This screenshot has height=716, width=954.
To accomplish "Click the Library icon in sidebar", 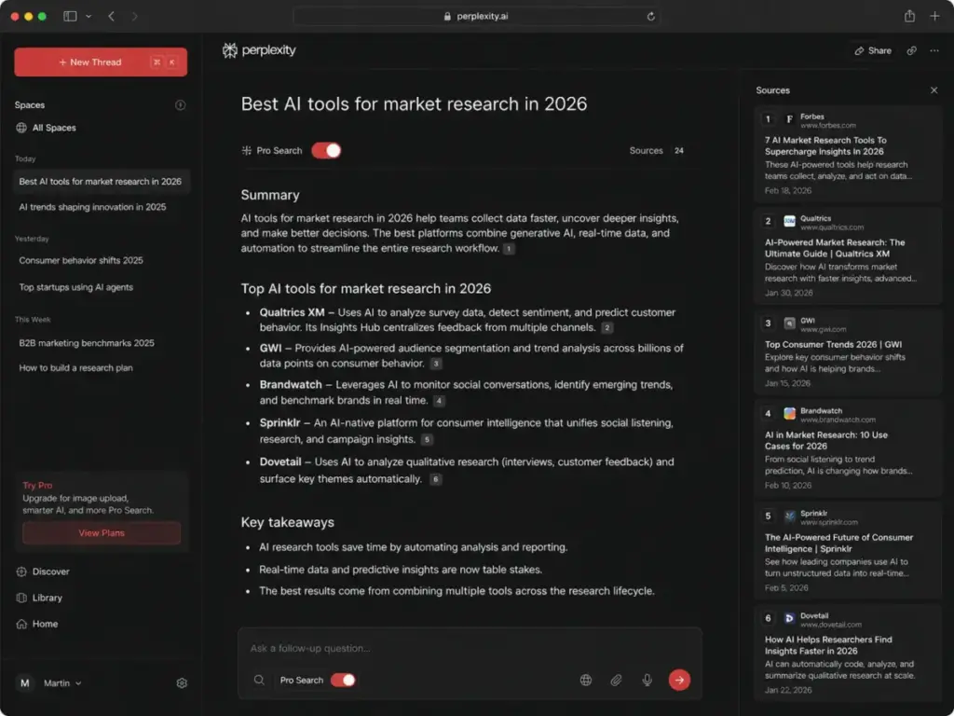I will pos(21,598).
